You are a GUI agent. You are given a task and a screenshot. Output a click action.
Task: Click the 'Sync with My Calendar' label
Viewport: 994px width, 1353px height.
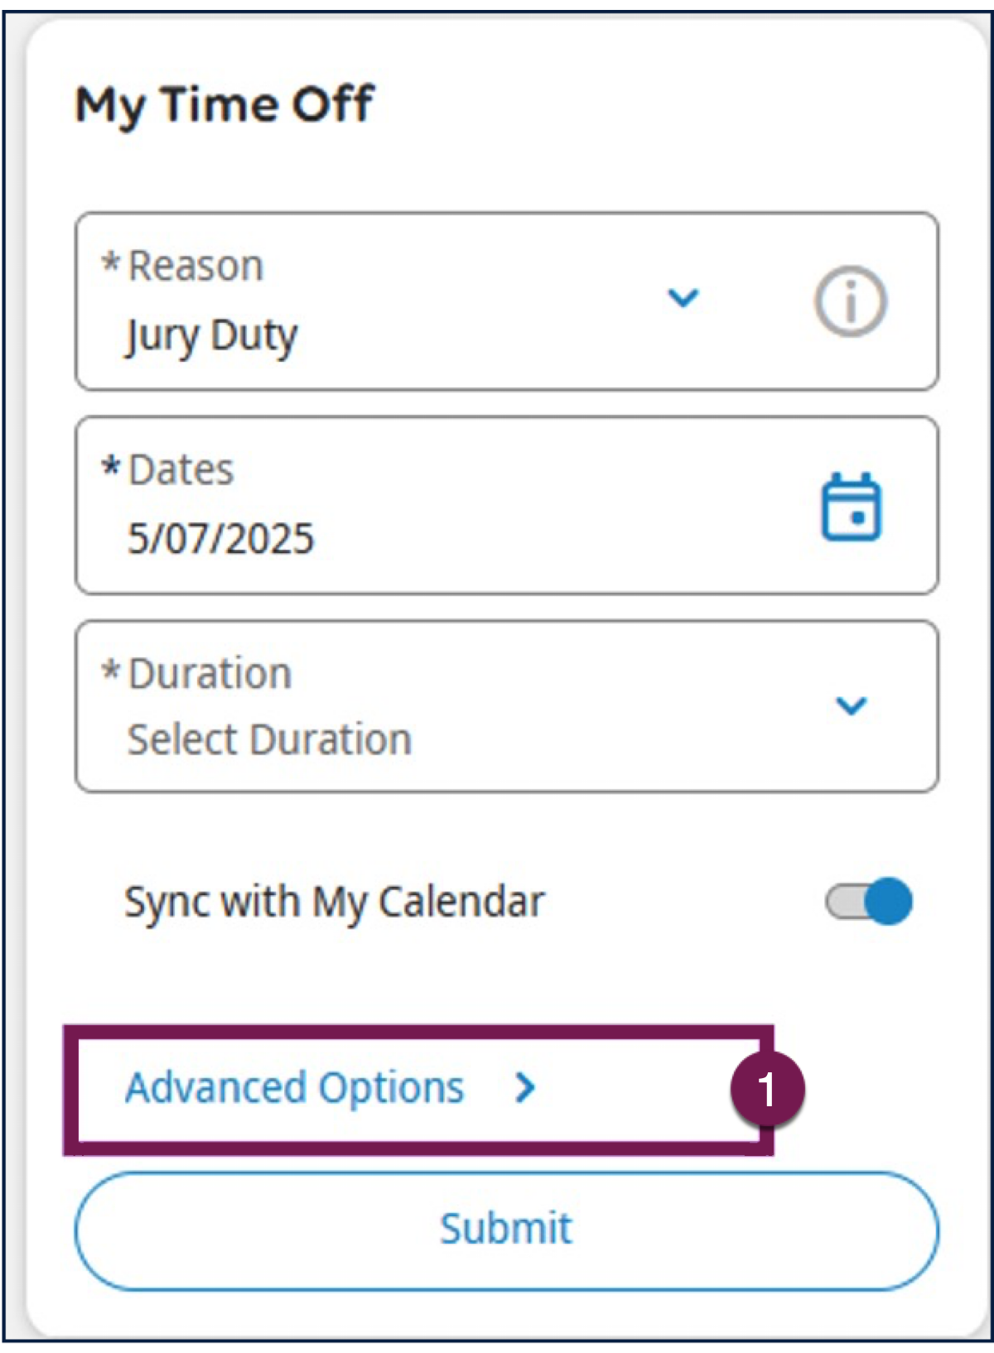tap(334, 902)
